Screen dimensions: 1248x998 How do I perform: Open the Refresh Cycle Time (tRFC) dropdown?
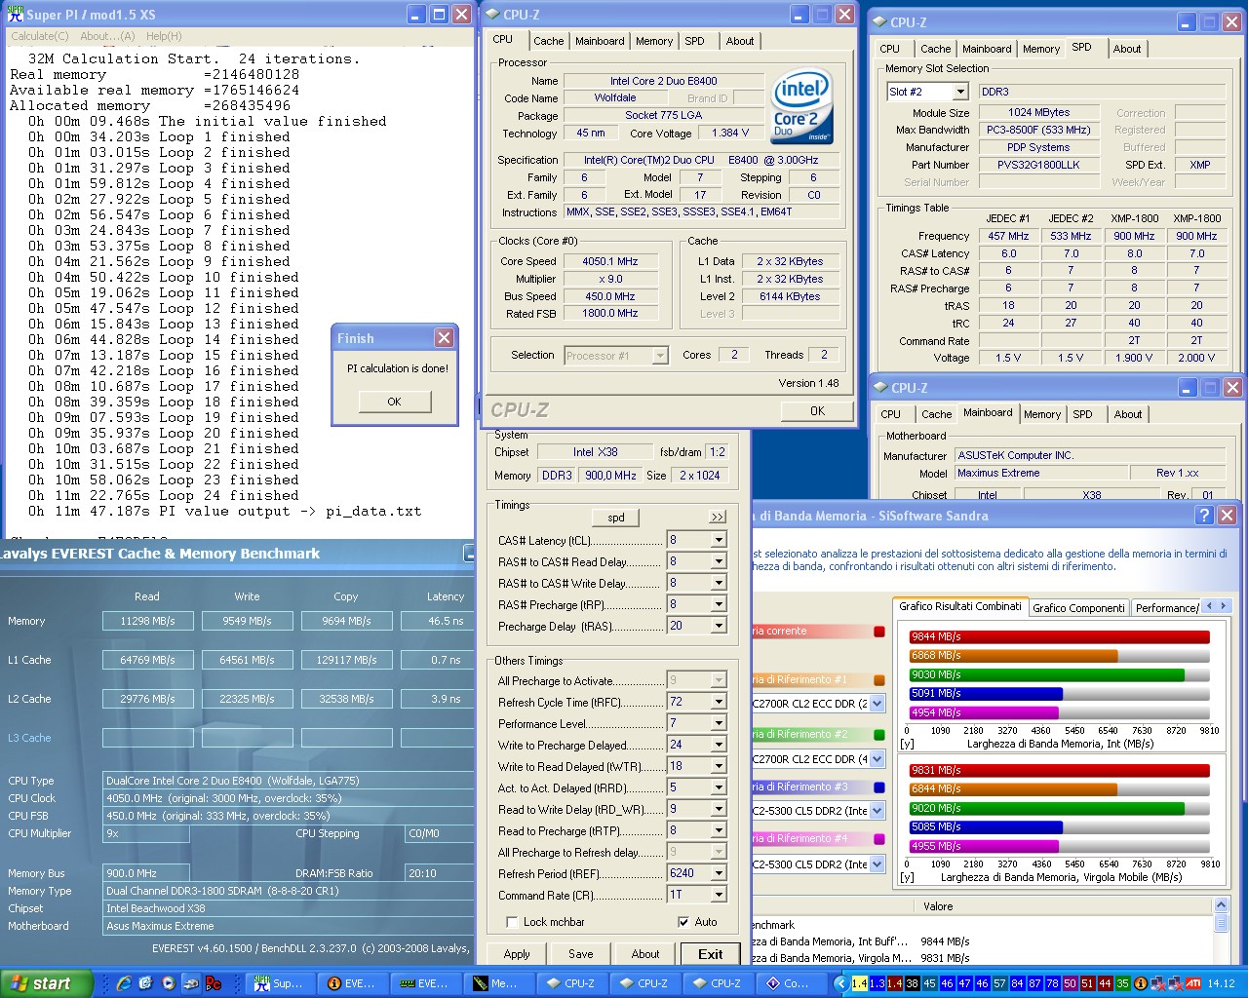(x=719, y=702)
